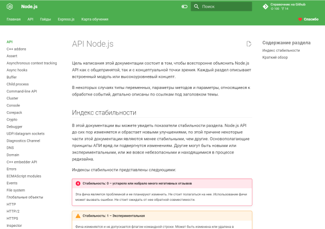
Task: Open Errors page
Action: [11, 169]
